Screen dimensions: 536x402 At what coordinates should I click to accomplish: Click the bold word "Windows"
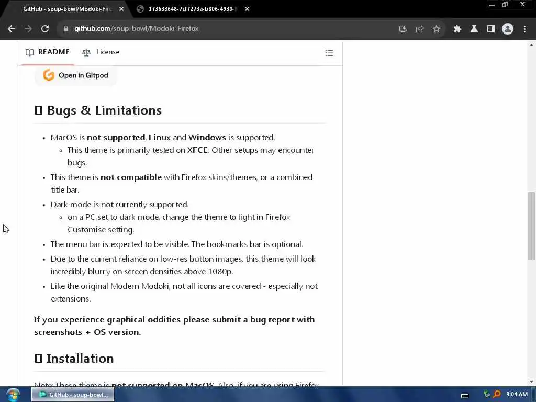tap(207, 138)
